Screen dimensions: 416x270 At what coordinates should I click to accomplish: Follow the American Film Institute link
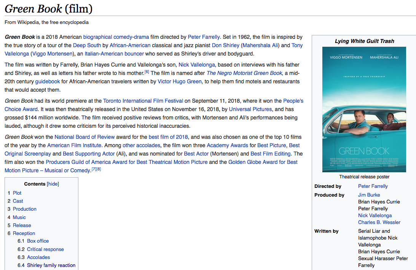point(74,146)
